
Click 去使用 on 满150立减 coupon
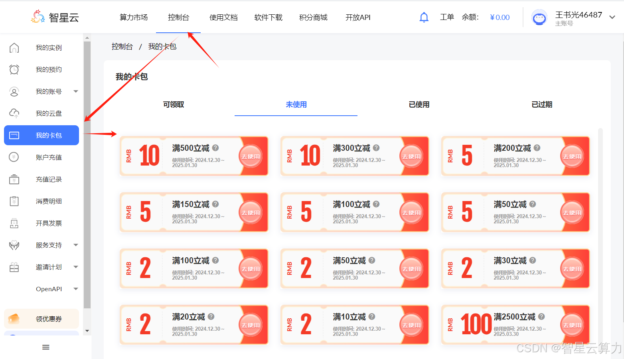coord(251,213)
